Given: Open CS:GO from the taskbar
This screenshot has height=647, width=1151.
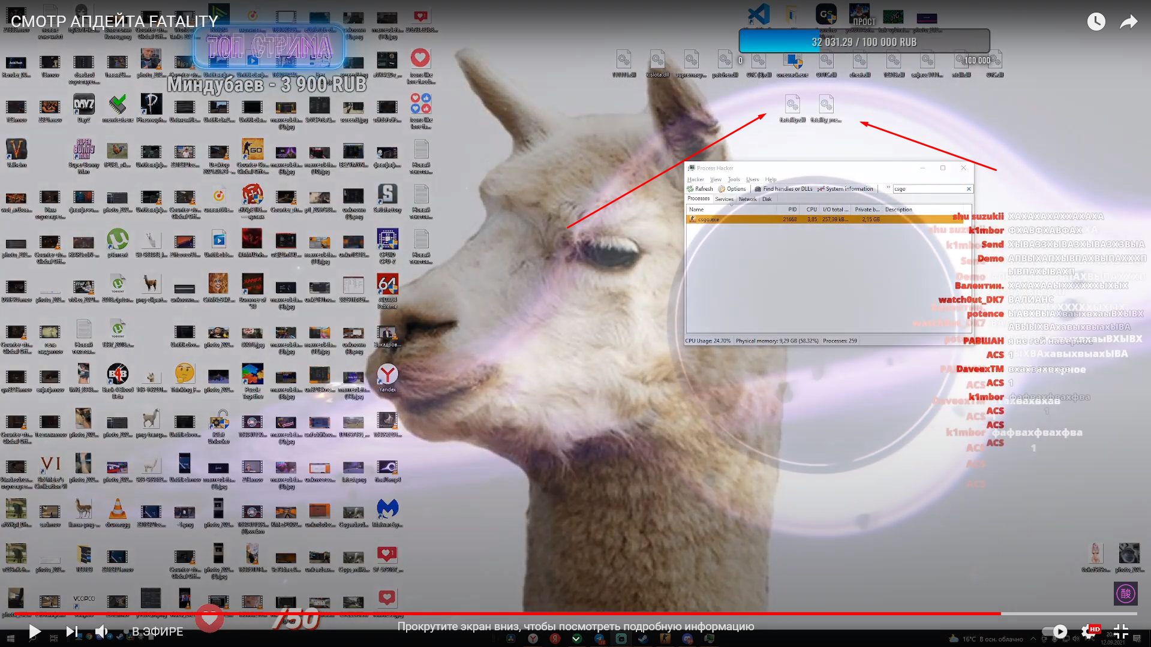Looking at the screenshot, I should [x=665, y=639].
